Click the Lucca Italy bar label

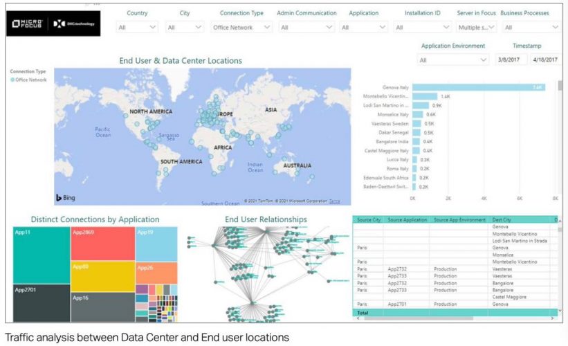click(397, 160)
